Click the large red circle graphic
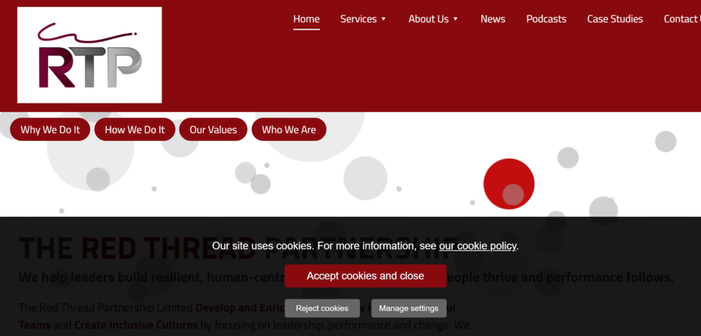The image size is (701, 336). pyautogui.click(x=509, y=183)
